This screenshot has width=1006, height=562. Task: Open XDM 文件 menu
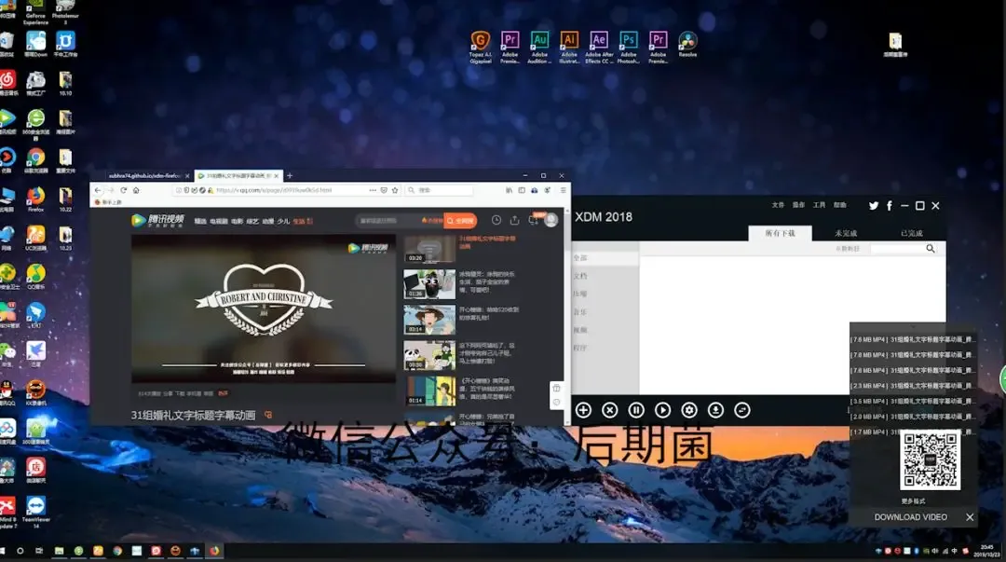point(778,205)
